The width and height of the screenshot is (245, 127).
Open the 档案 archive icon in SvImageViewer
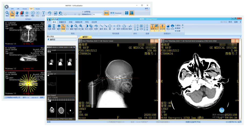(x=50, y=27)
